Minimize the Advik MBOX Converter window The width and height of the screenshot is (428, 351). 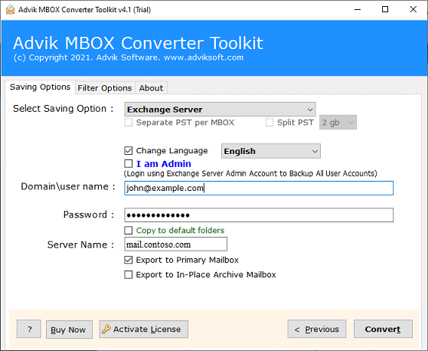358,9
